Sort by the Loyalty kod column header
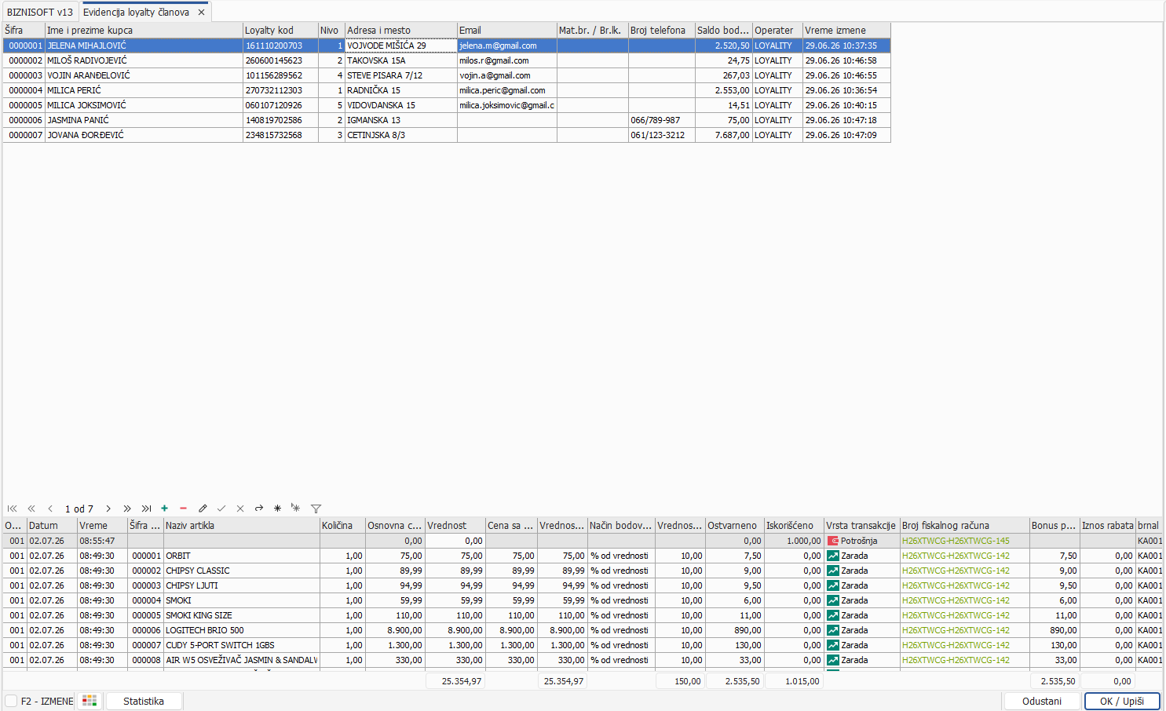The height and width of the screenshot is (711, 1166). (280, 31)
